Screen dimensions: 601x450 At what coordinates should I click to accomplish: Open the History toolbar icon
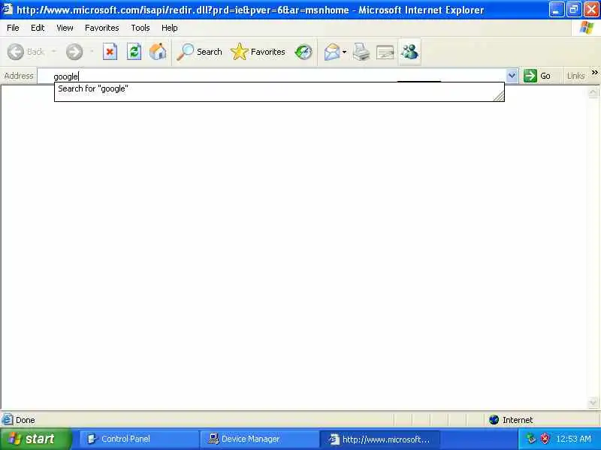[x=304, y=52]
